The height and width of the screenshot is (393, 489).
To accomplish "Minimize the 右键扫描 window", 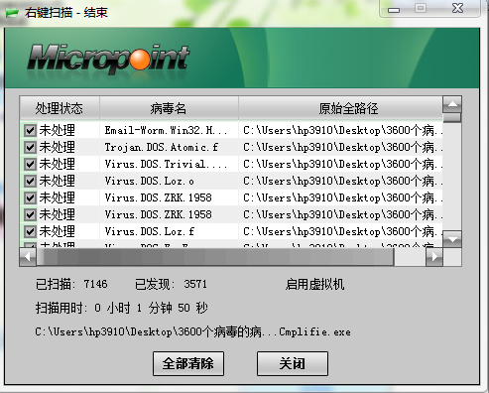I will [x=394, y=10].
